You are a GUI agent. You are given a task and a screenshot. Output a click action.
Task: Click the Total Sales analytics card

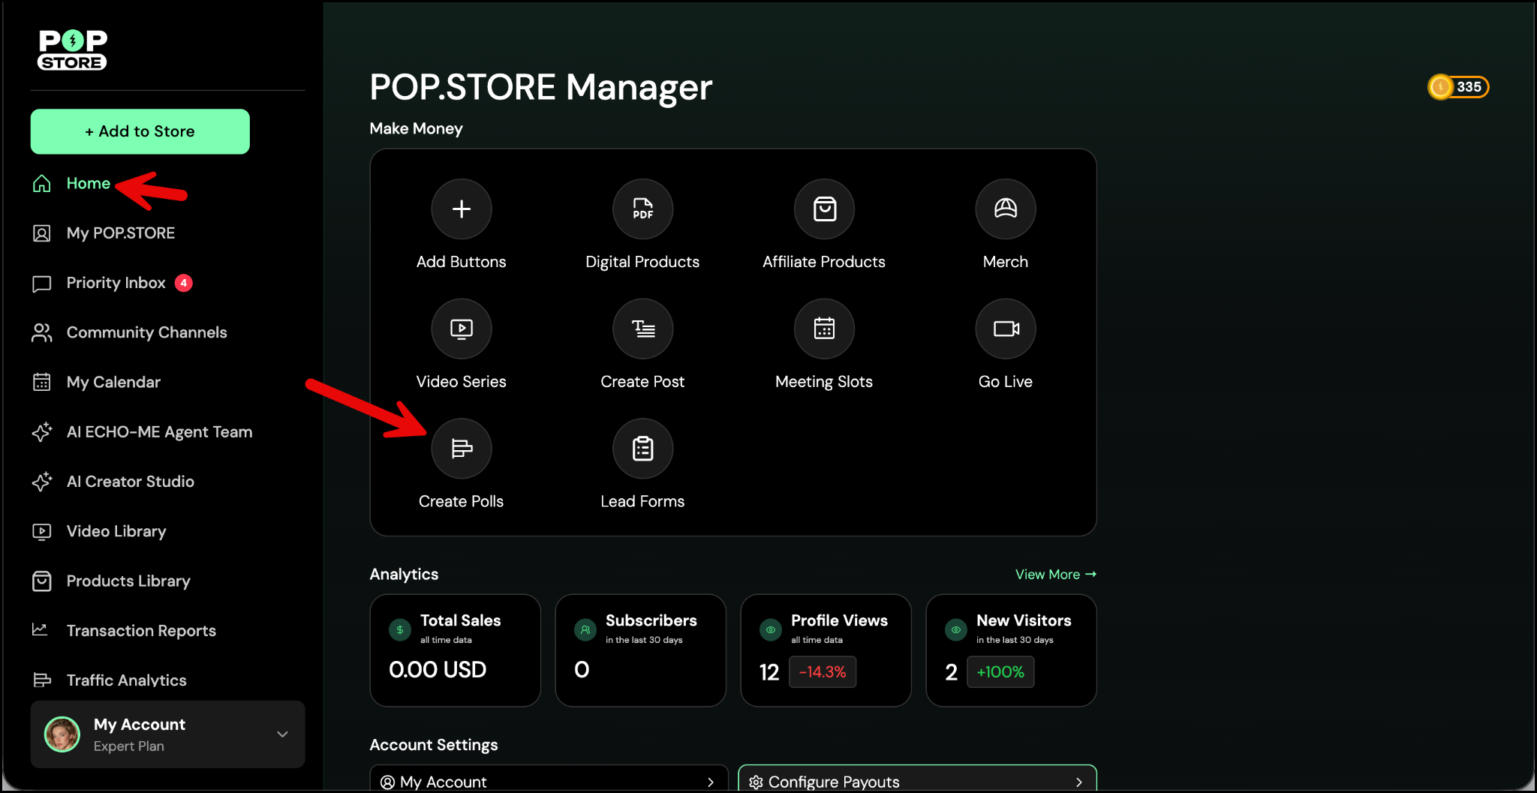[x=455, y=650]
